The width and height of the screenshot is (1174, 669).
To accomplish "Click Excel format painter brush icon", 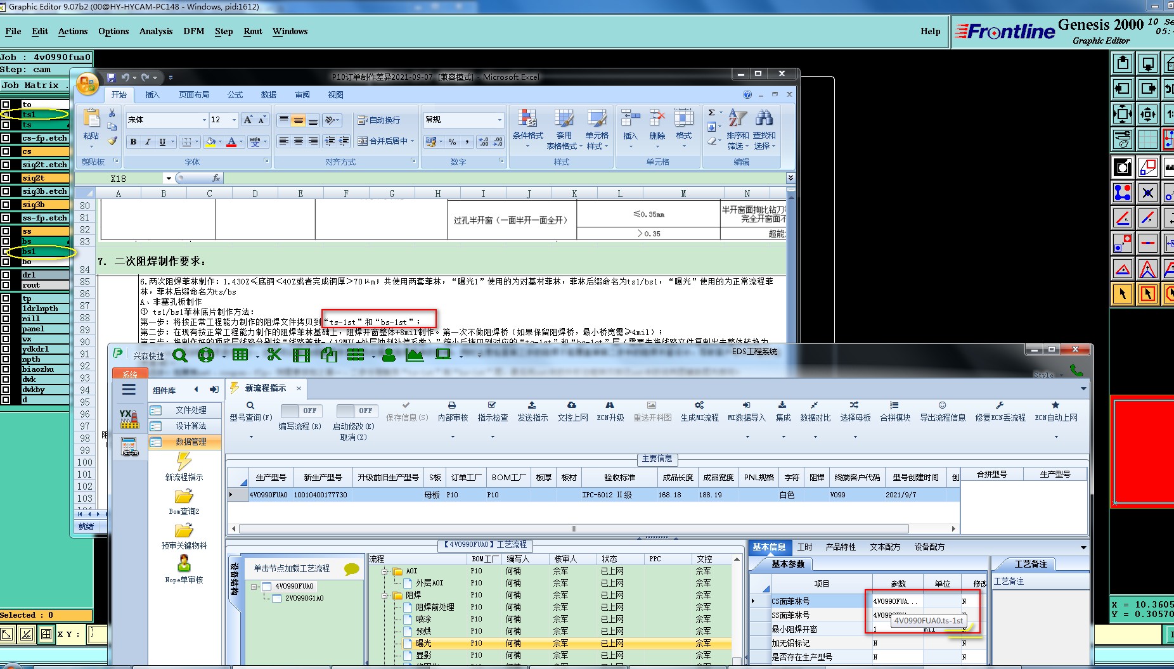I will coord(112,141).
